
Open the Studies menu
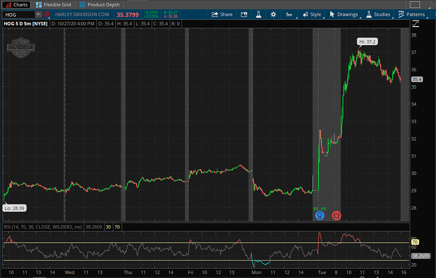coord(378,14)
